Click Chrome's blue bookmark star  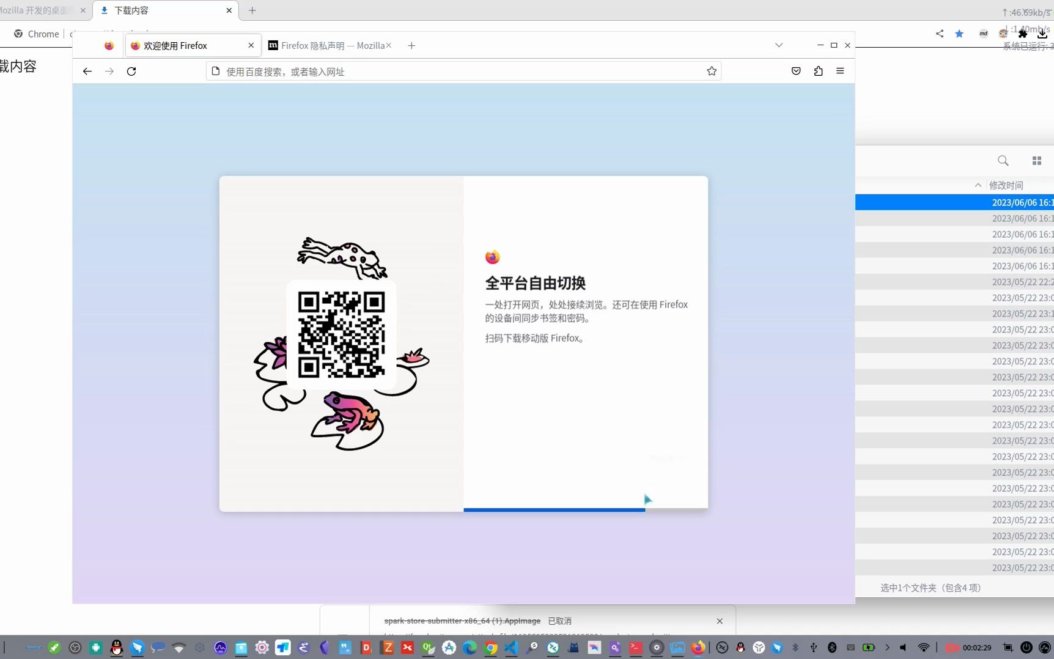click(959, 34)
